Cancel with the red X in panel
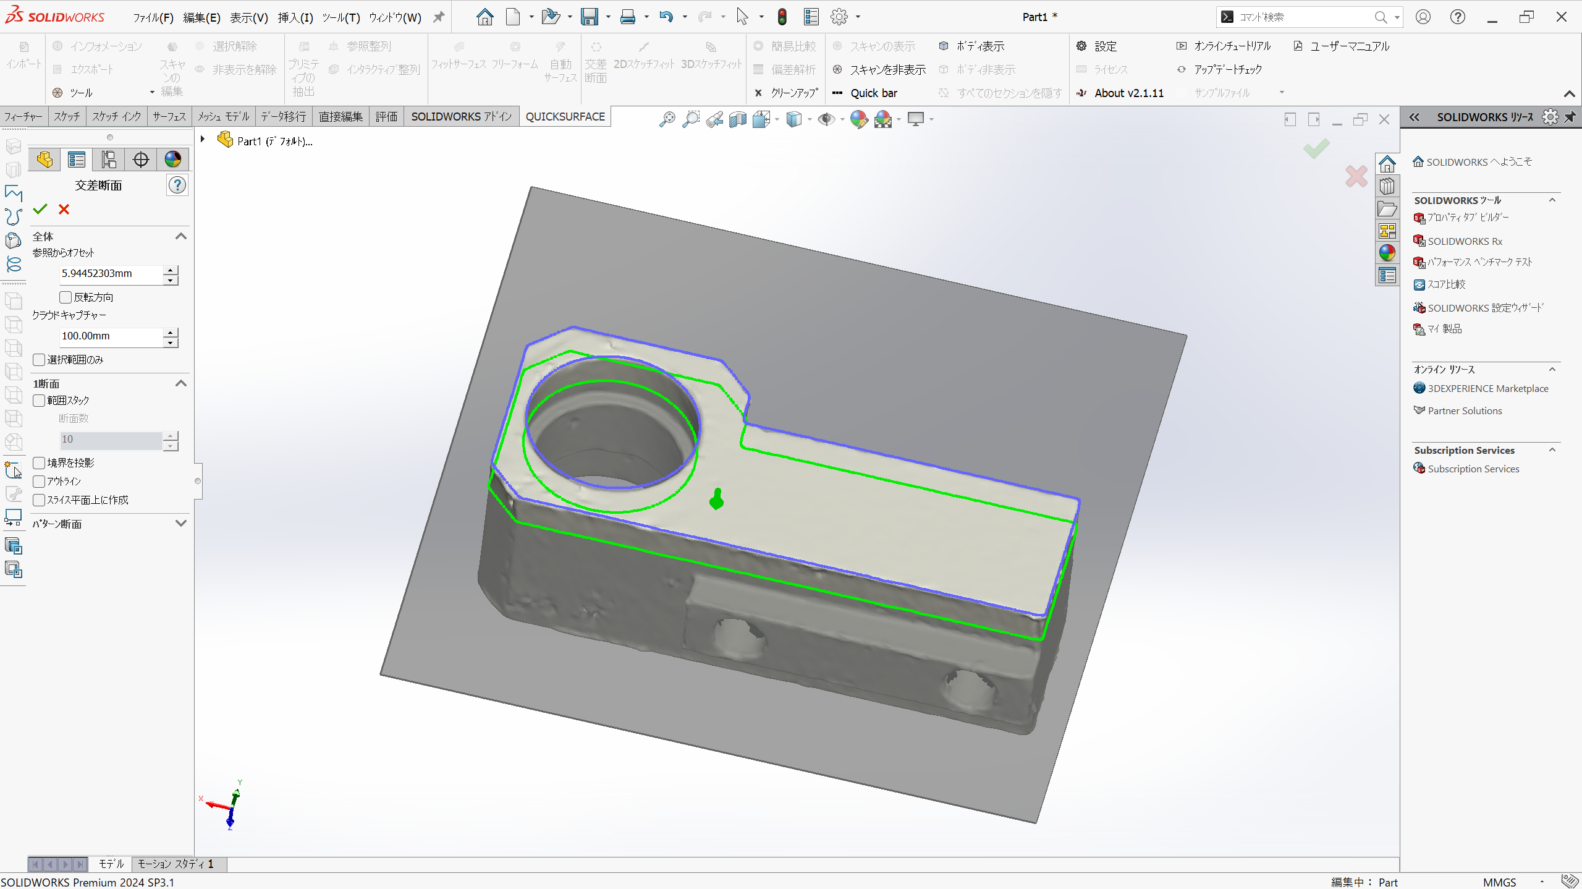 click(64, 210)
